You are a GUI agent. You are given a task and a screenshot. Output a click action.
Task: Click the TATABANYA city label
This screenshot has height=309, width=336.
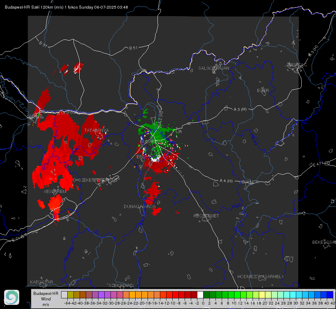click(x=96, y=130)
